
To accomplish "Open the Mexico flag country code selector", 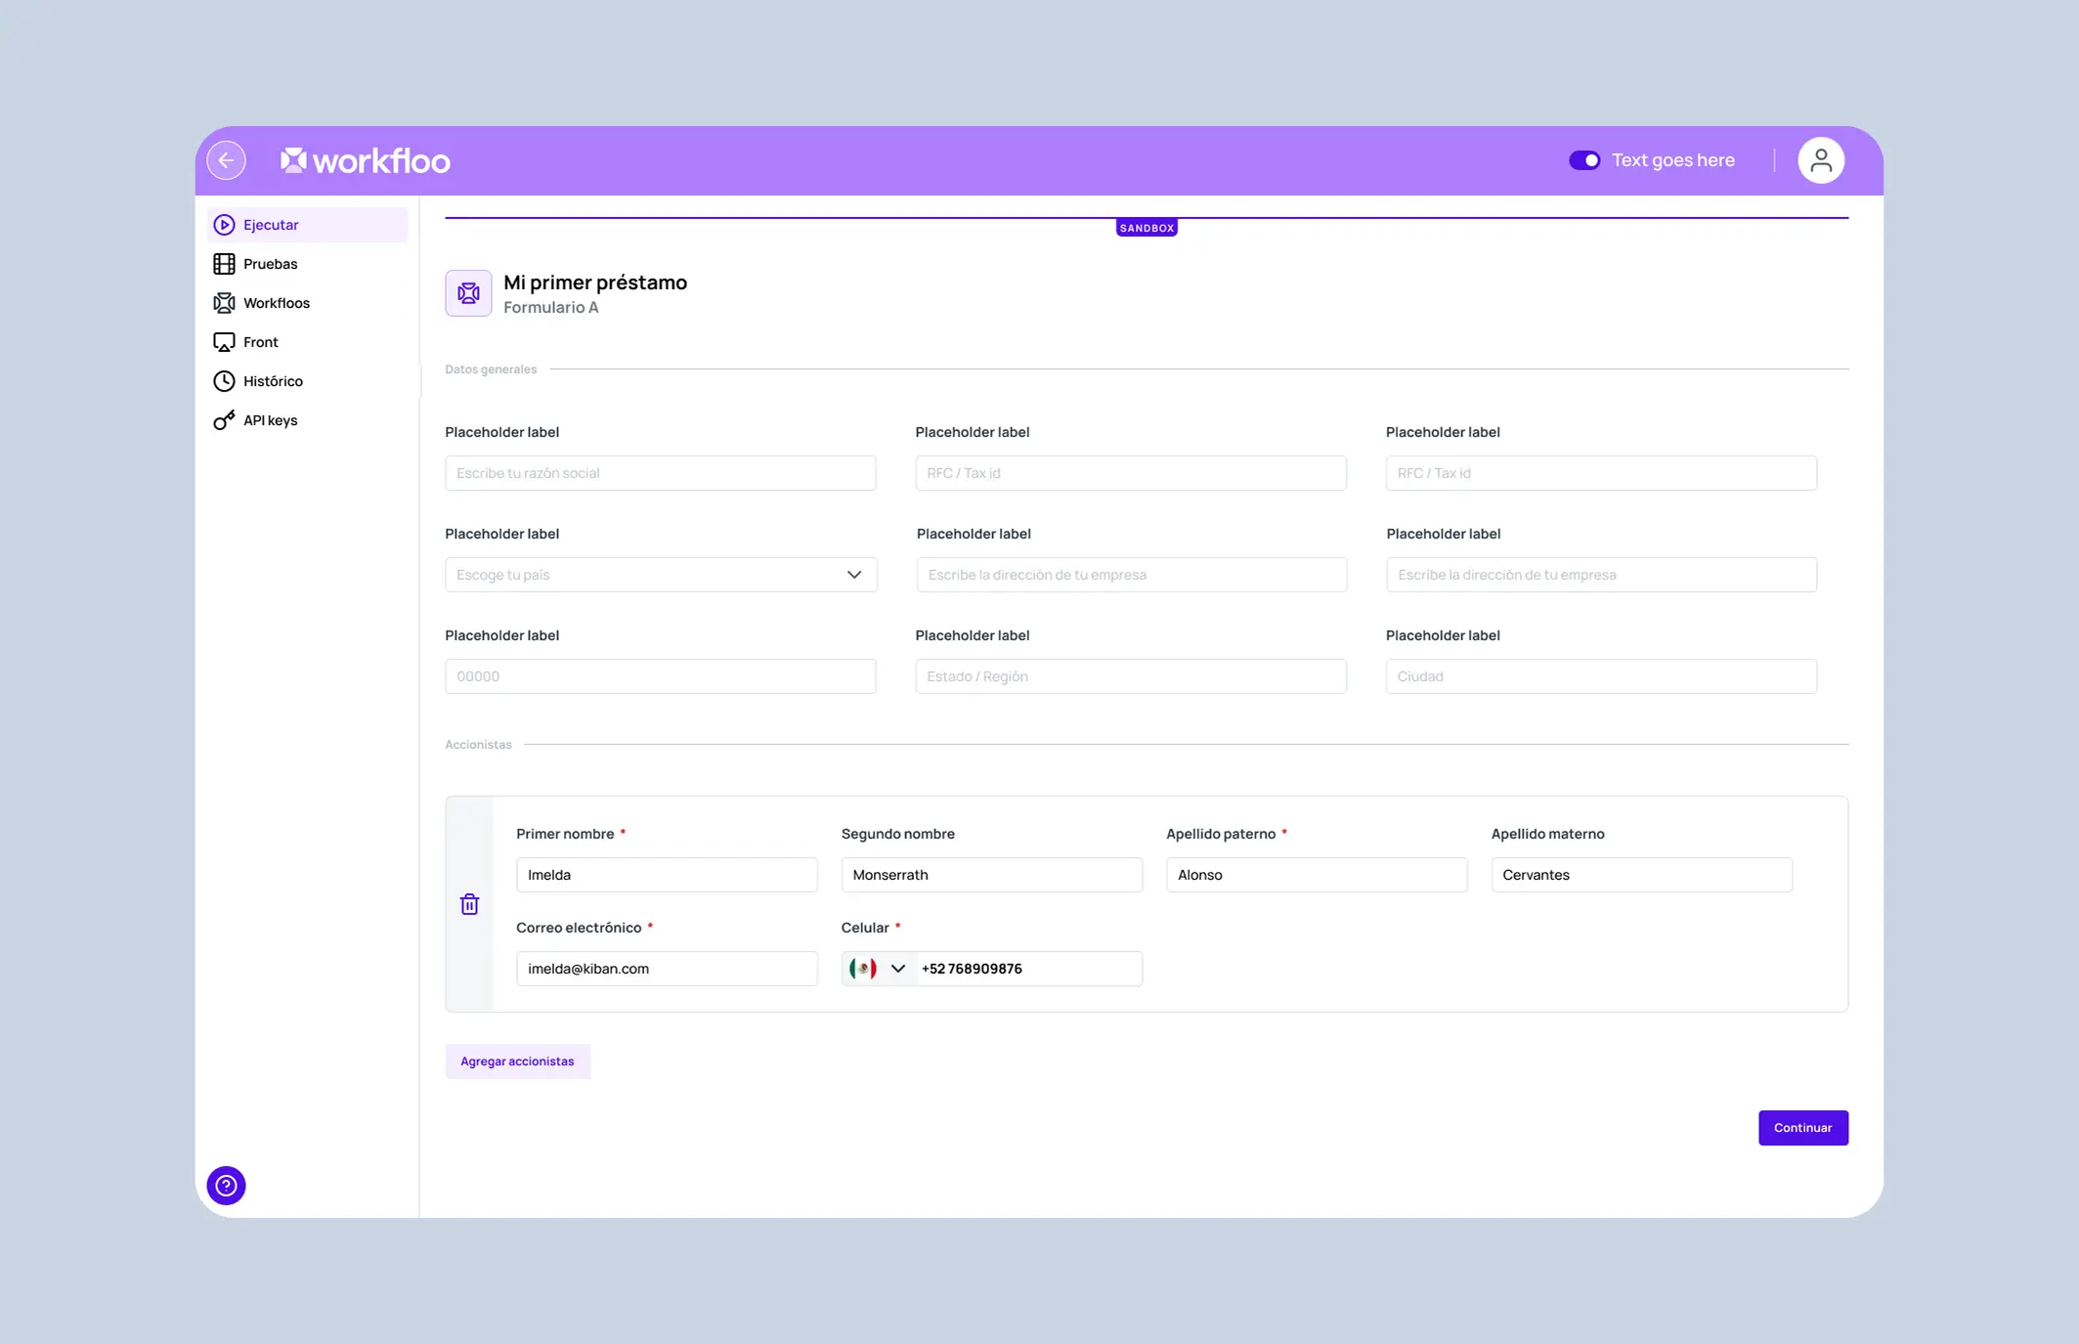I will tap(878, 969).
